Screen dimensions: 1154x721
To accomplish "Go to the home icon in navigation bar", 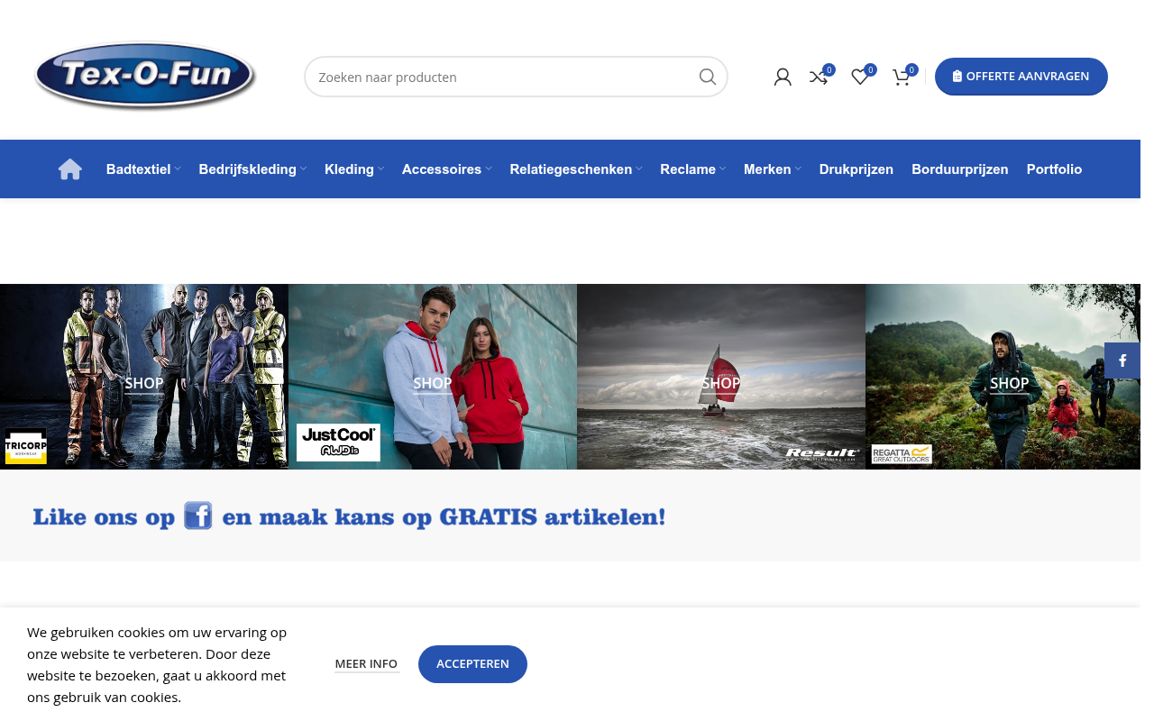I will point(70,169).
